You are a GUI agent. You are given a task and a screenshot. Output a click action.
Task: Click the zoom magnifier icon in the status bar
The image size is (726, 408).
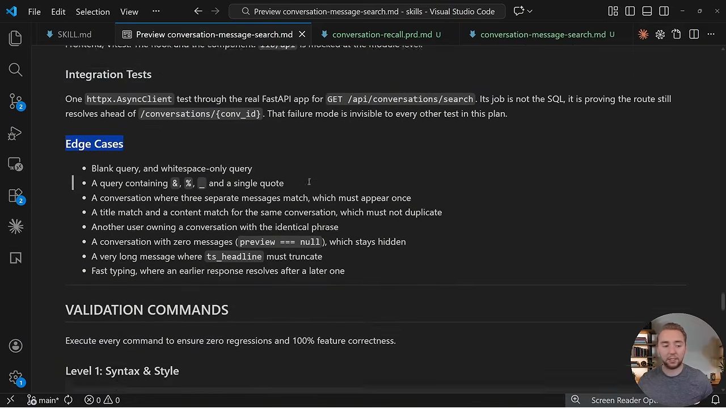point(575,400)
